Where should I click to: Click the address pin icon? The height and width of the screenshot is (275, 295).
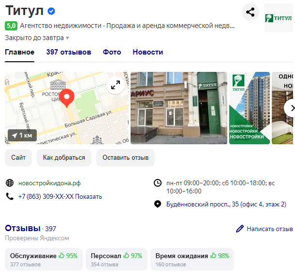point(158,204)
